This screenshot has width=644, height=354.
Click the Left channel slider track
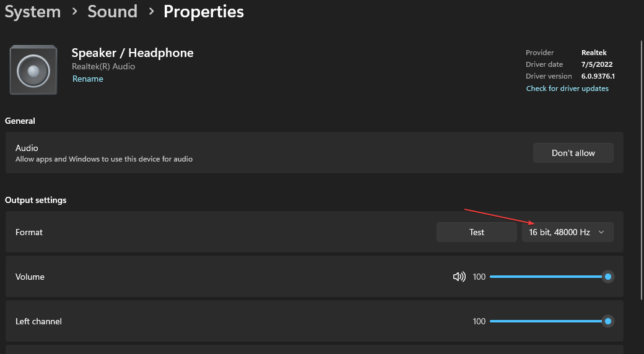[x=545, y=321]
